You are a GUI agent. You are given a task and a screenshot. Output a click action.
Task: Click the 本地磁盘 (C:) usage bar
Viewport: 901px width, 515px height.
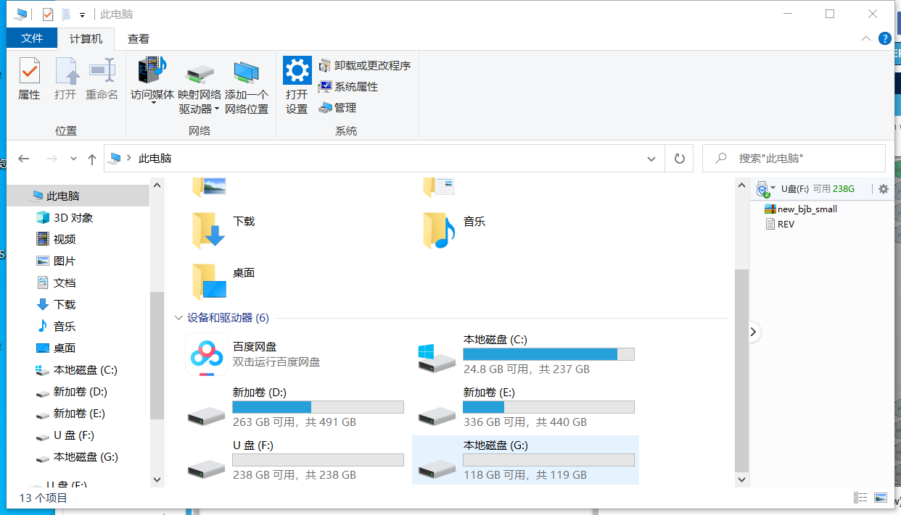[548, 354]
